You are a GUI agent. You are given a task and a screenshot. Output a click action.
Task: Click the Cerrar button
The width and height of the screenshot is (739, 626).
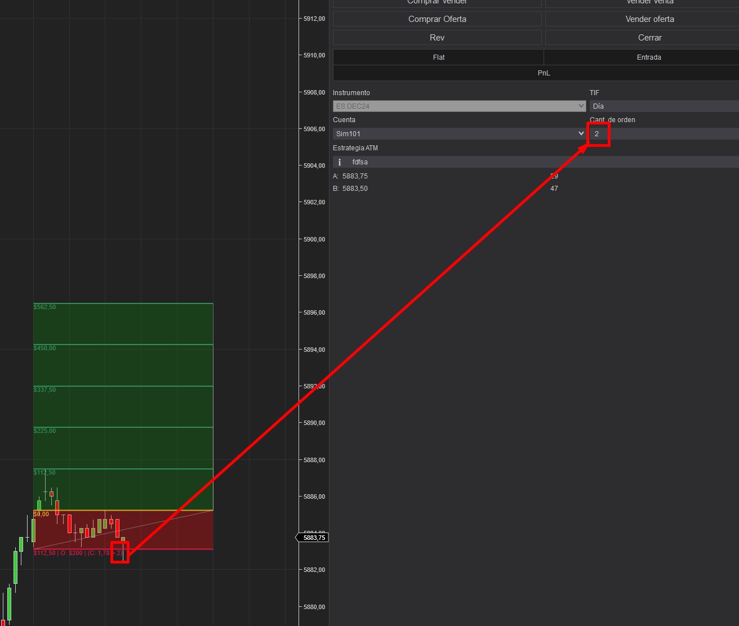pyautogui.click(x=649, y=38)
